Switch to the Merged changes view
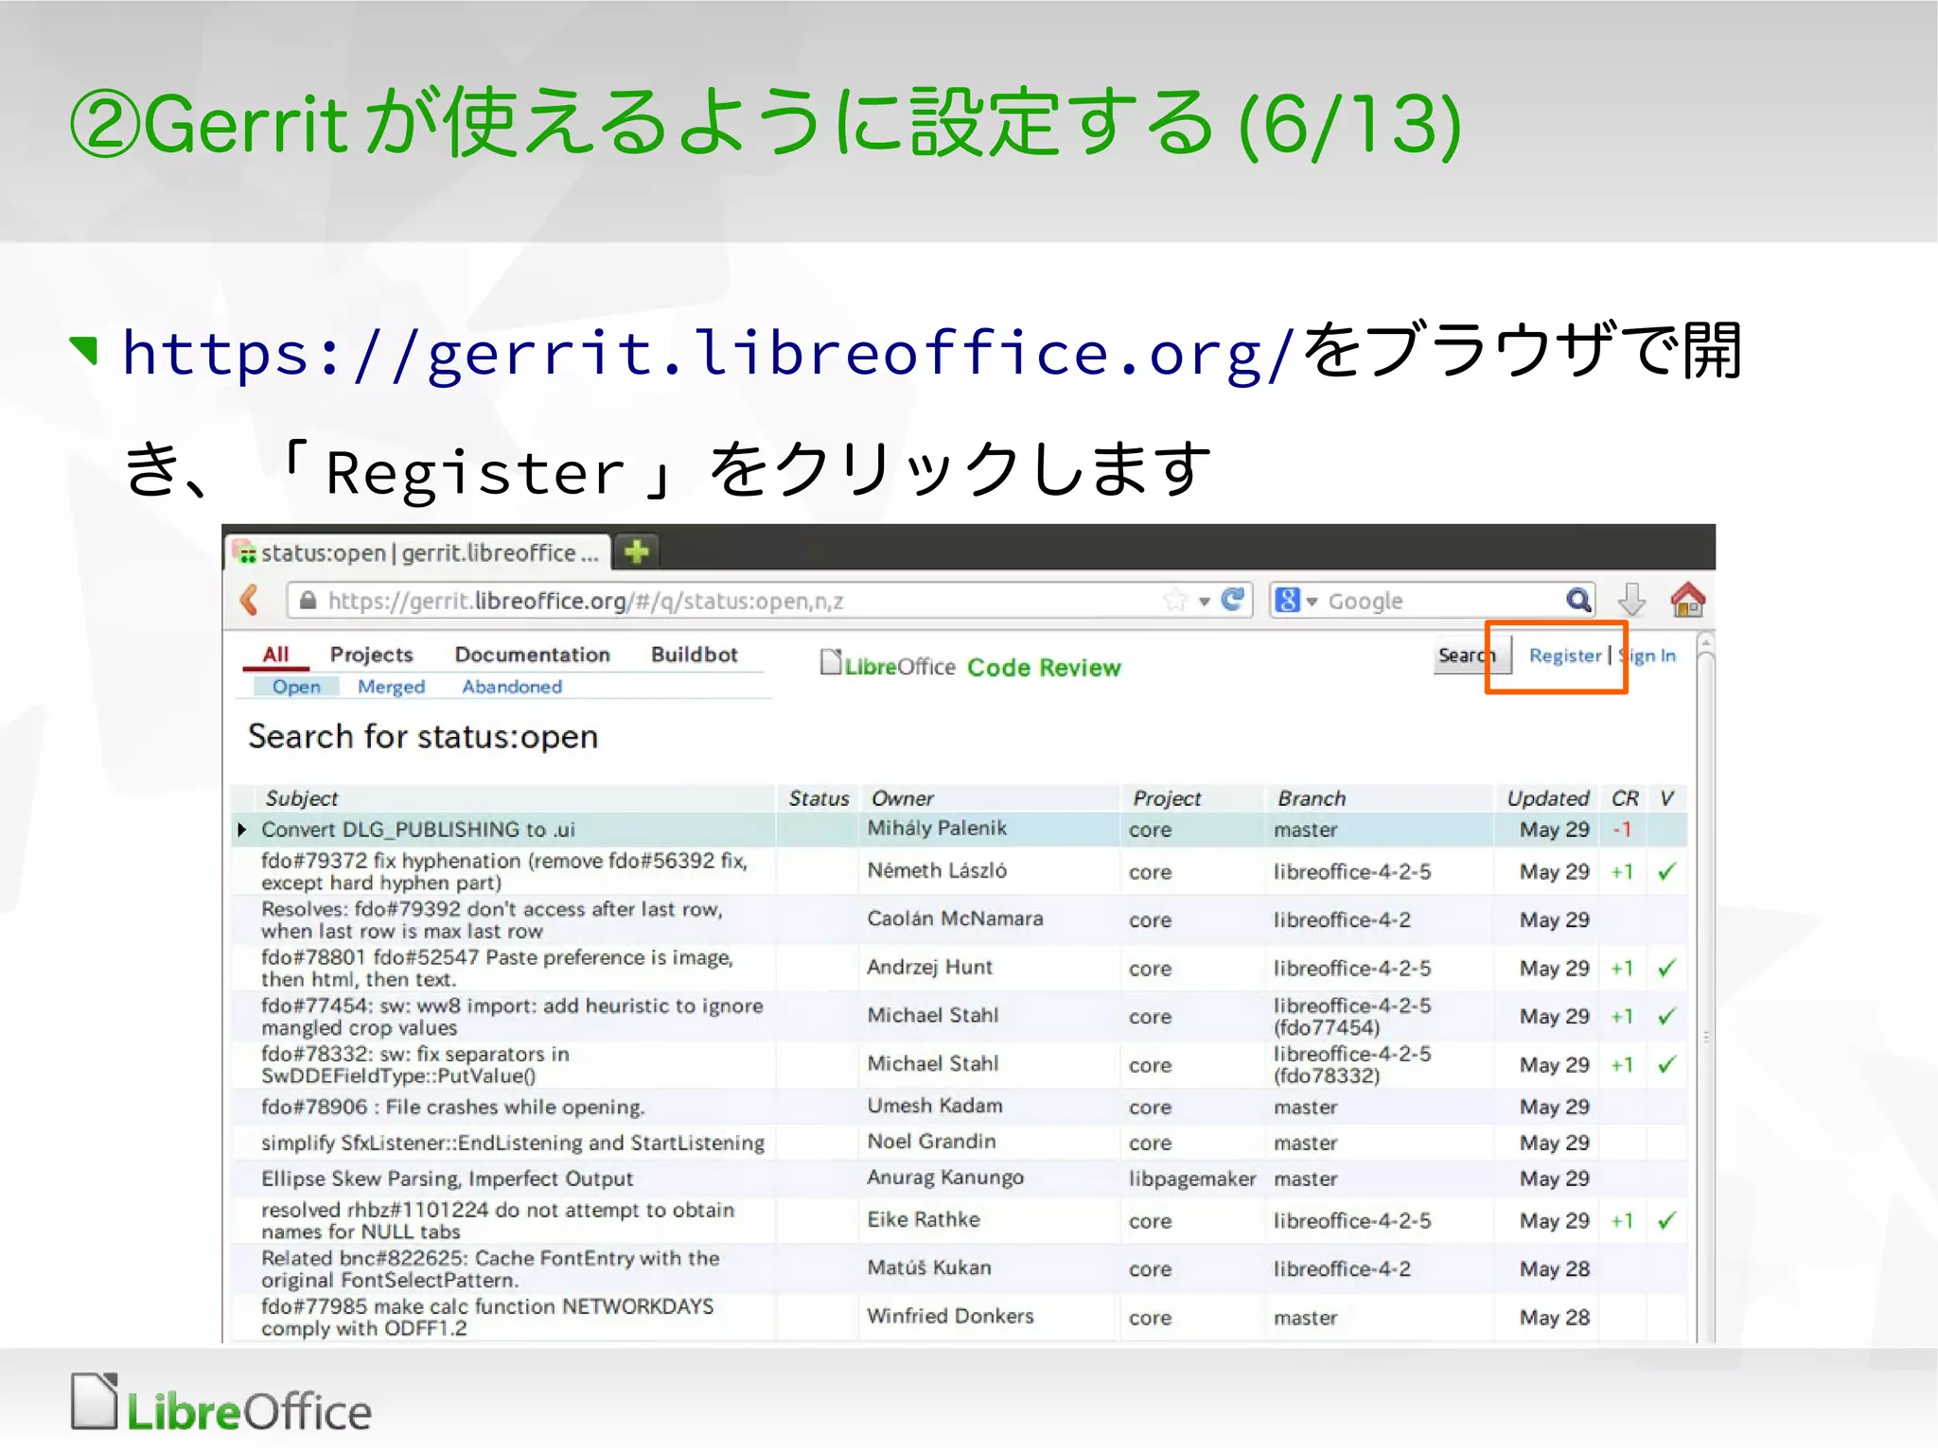Screen dimensions: 1938x1452 tap(391, 687)
